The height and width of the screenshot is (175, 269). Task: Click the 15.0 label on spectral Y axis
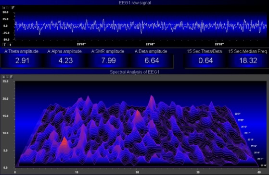pyautogui.click(x=5, y=116)
